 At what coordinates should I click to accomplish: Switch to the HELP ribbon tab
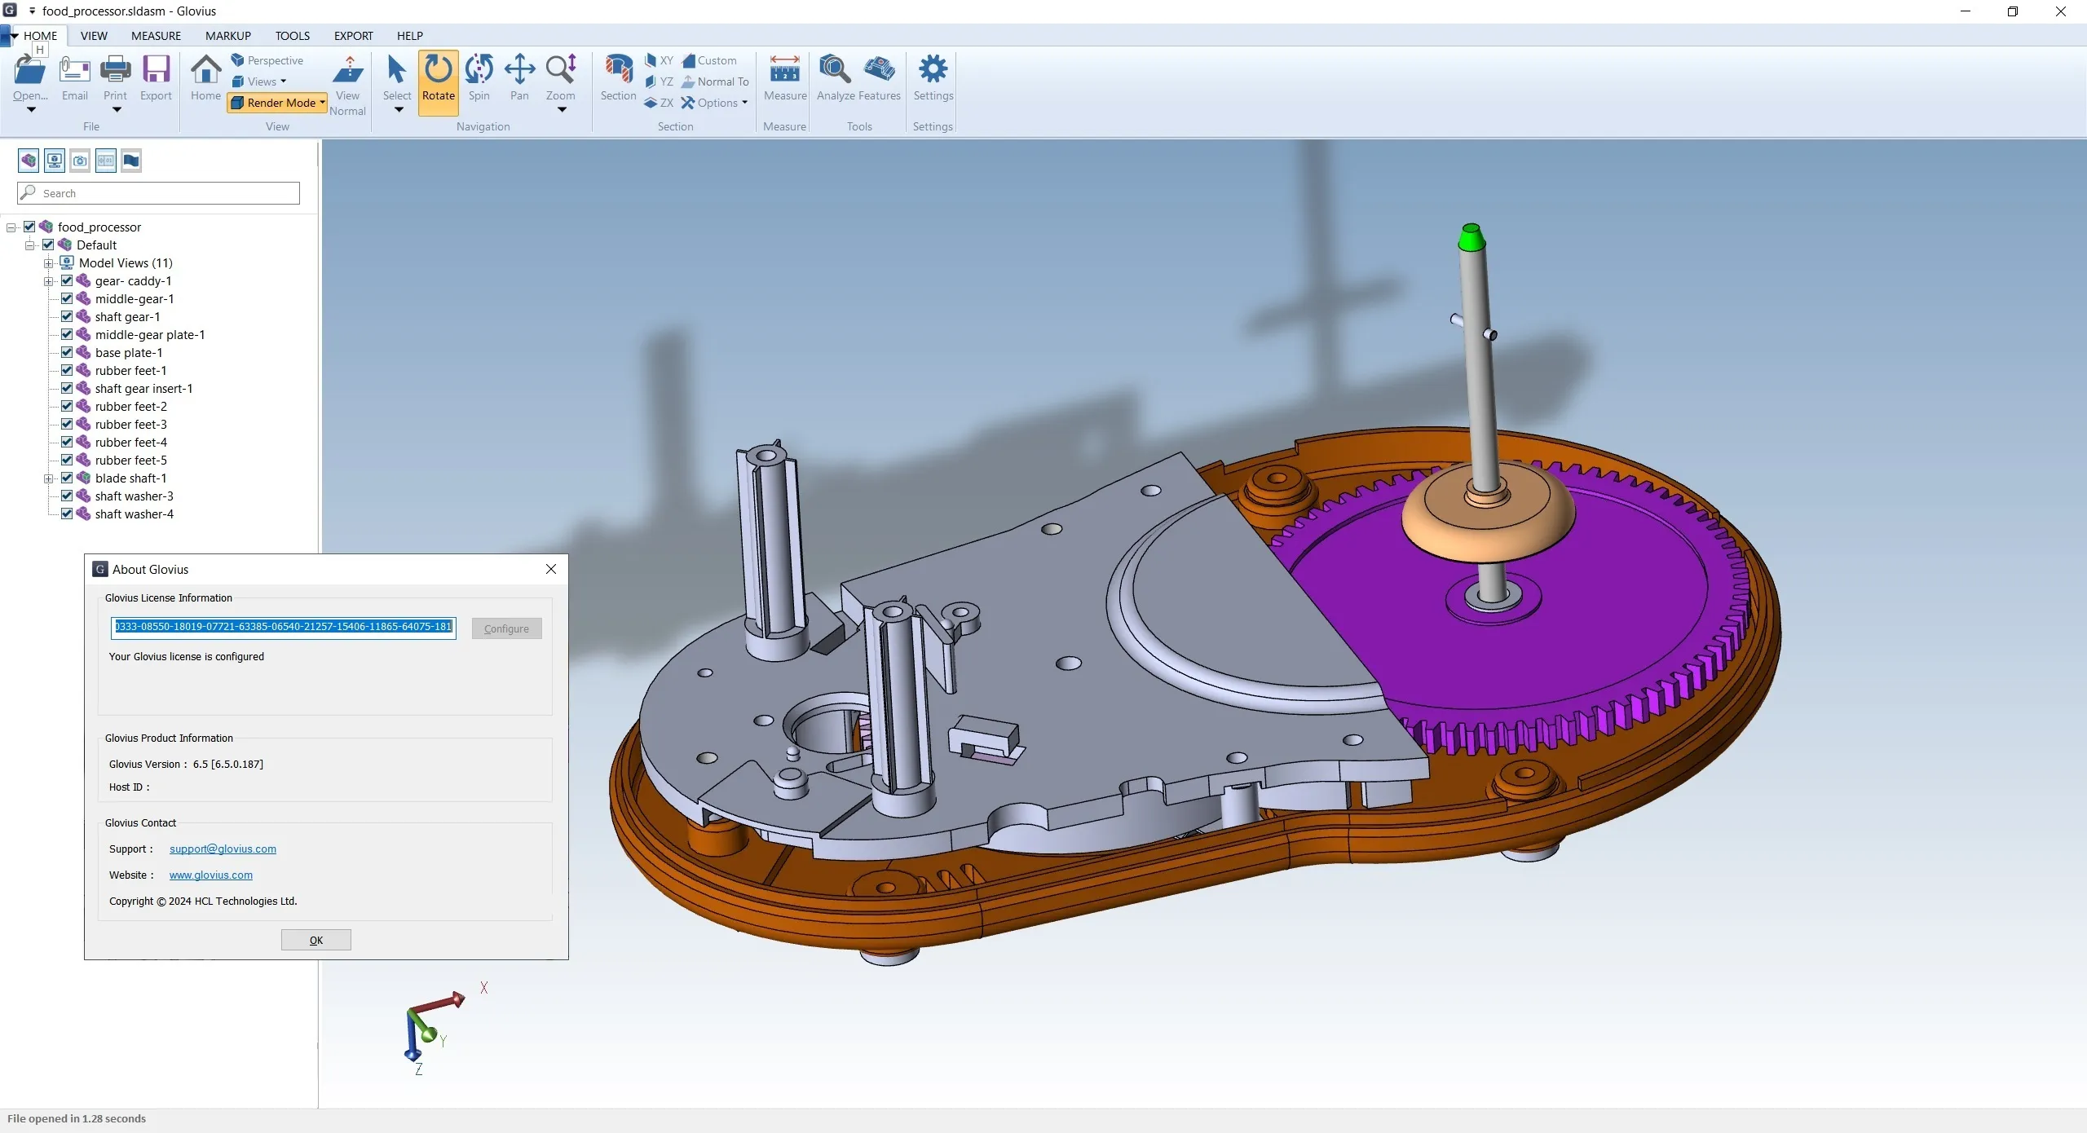pyautogui.click(x=409, y=36)
